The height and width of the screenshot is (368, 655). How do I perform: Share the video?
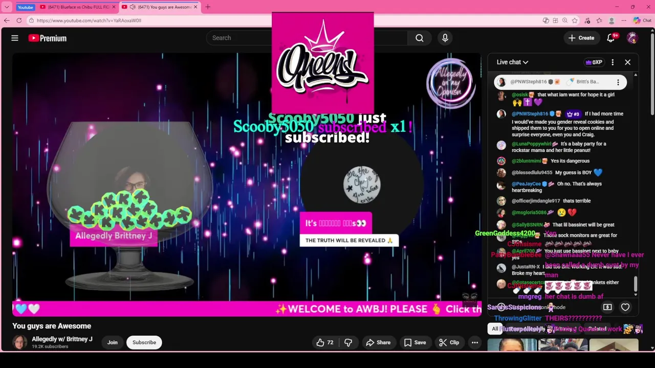click(x=378, y=342)
